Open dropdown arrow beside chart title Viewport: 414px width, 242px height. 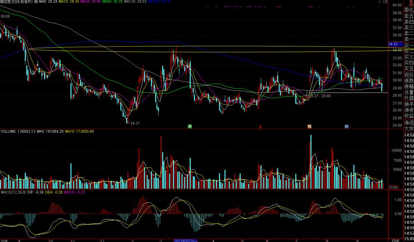36,2
